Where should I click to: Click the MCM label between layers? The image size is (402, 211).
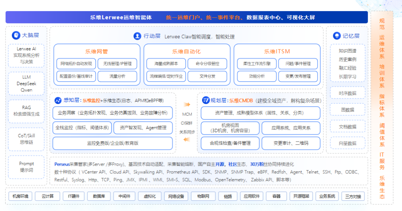[187, 114]
